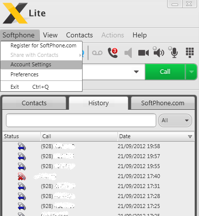Minimize the X-Lite window
The height and width of the screenshot is (216, 199).
pyautogui.click(x=175, y=3)
